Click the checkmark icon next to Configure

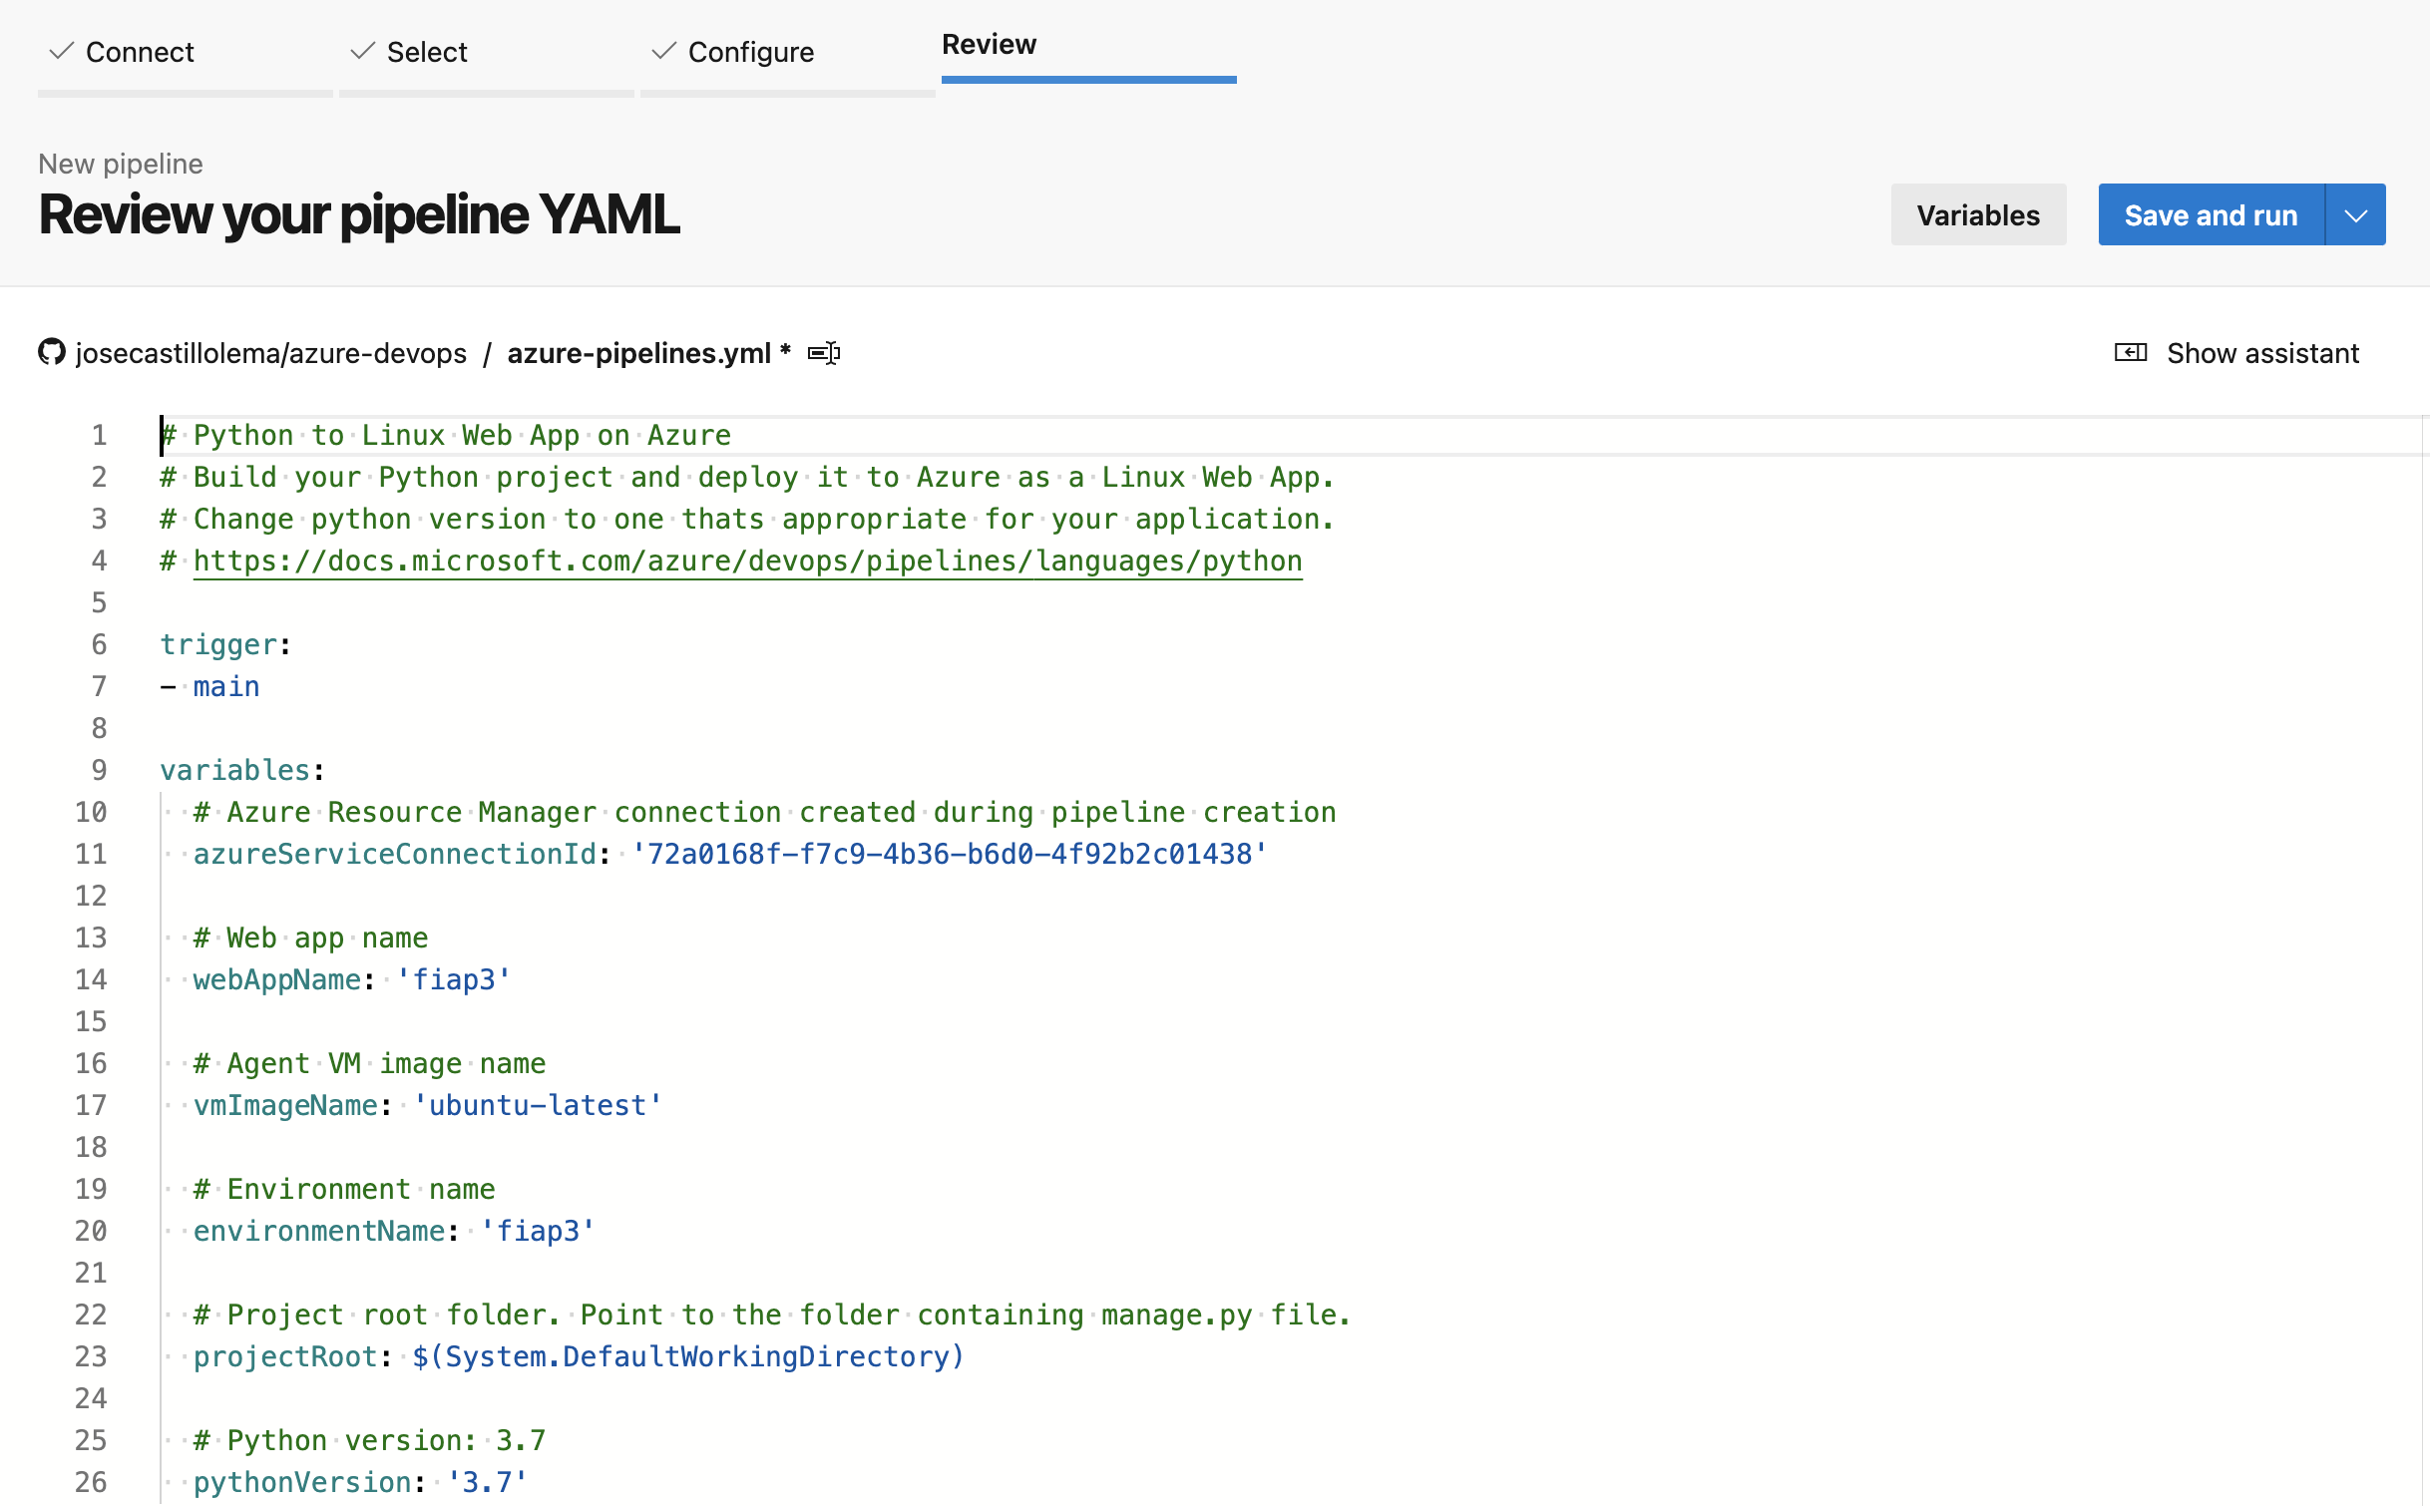point(664,51)
